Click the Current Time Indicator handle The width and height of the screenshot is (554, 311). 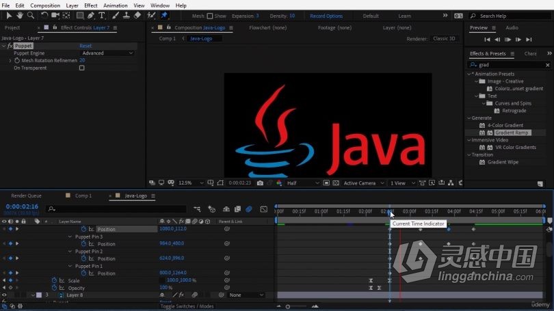pos(390,212)
